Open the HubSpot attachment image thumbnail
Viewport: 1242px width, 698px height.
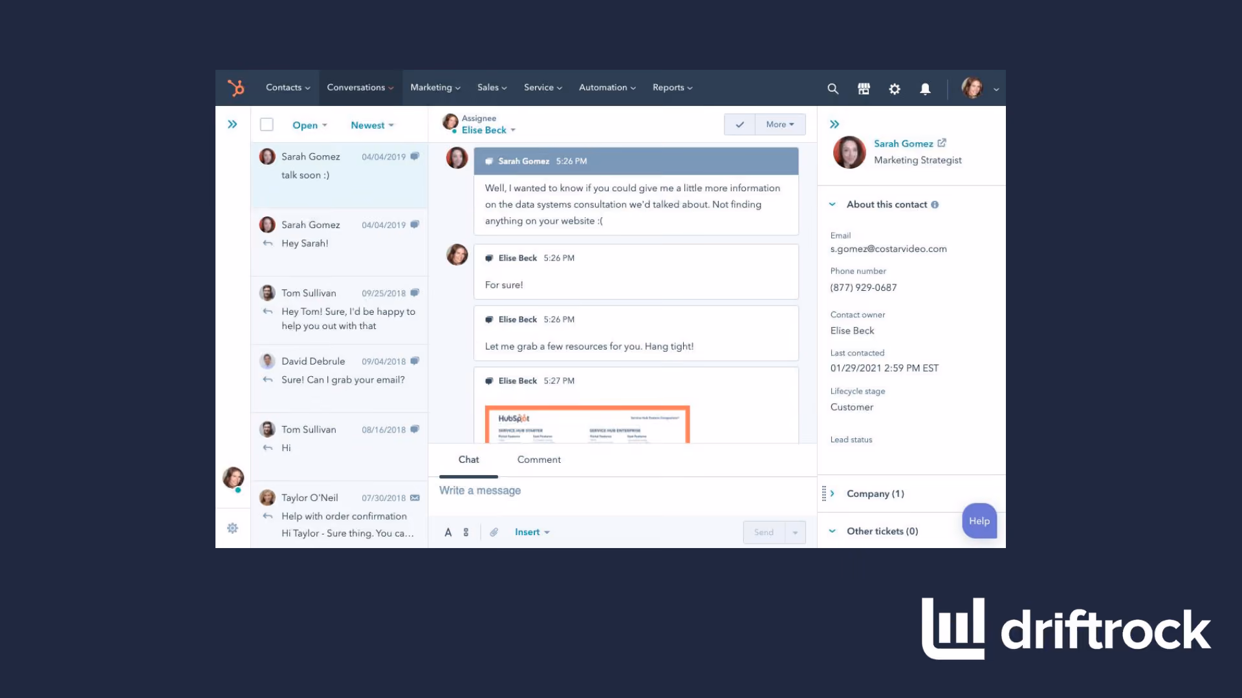[x=587, y=424]
